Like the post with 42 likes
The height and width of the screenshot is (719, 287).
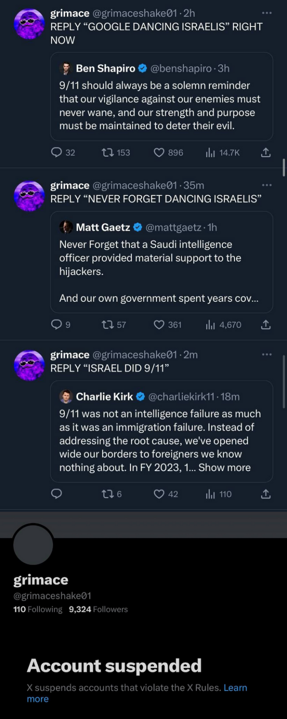point(159,494)
